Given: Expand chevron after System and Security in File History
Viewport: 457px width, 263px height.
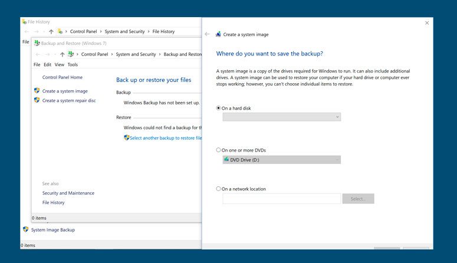Looking at the screenshot, I should 149,31.
